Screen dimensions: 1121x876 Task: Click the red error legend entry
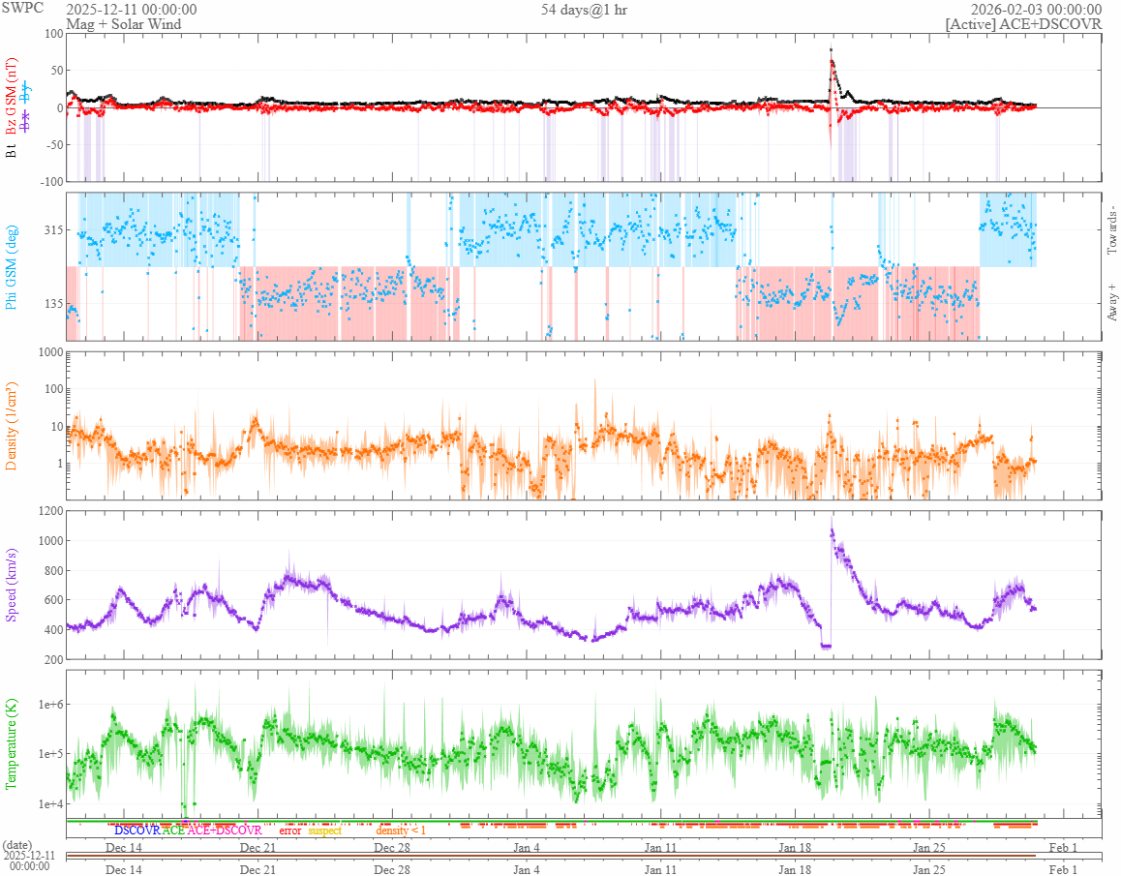point(290,831)
